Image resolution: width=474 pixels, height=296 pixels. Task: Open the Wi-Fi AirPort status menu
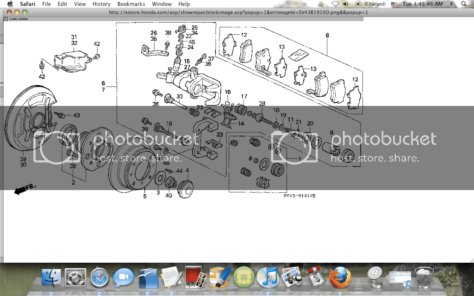tap(335, 4)
